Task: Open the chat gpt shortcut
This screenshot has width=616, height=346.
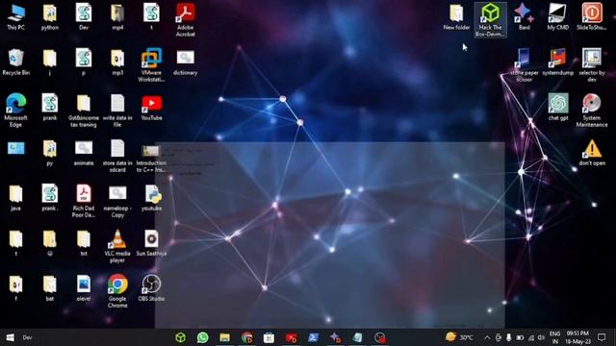Action: [558, 108]
